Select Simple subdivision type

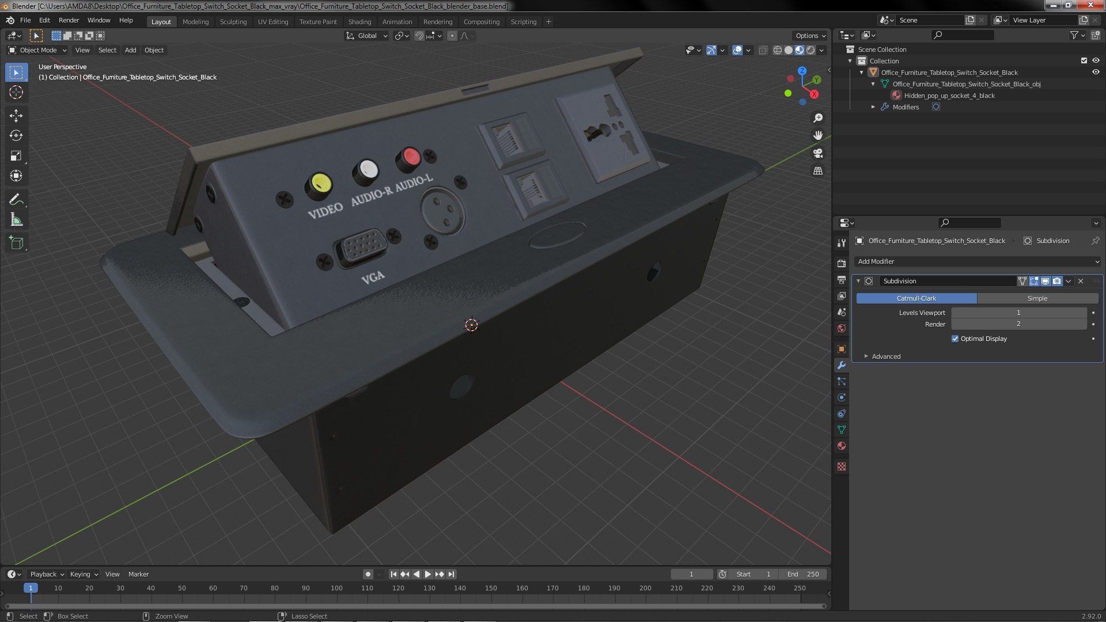tap(1037, 298)
